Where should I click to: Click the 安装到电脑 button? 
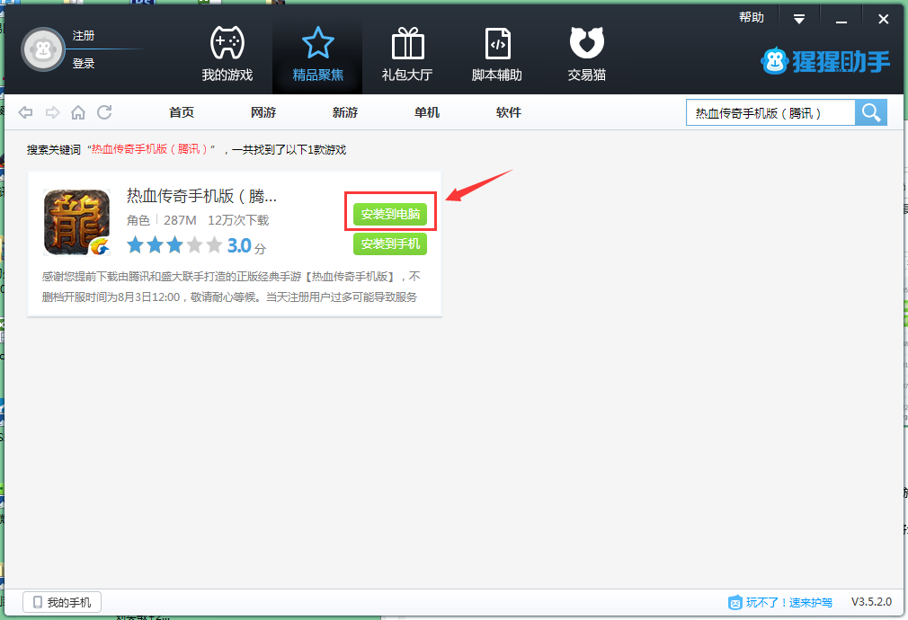[x=390, y=215]
